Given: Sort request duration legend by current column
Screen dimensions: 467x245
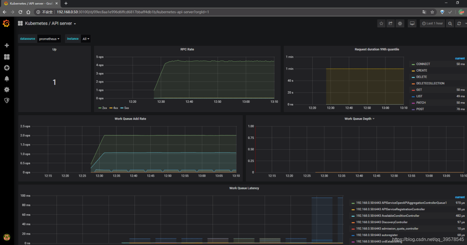Looking at the screenshot, I should pos(460,59).
